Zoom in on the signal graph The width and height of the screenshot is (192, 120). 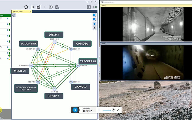click(x=95, y=15)
